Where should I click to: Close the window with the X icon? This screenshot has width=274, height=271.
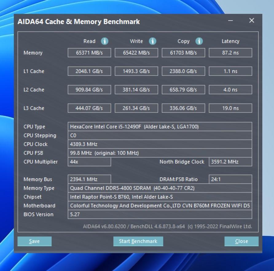point(252,20)
